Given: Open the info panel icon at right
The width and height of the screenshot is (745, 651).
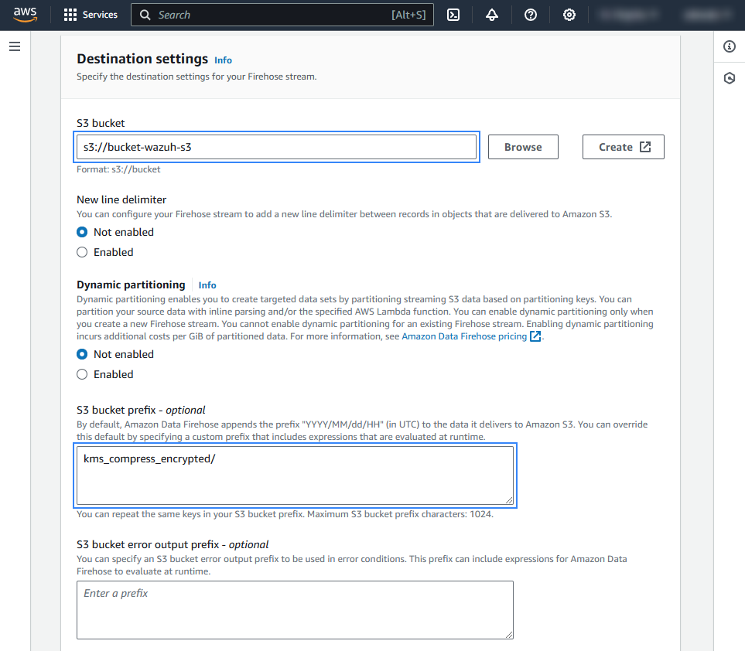Looking at the screenshot, I should click(x=729, y=46).
